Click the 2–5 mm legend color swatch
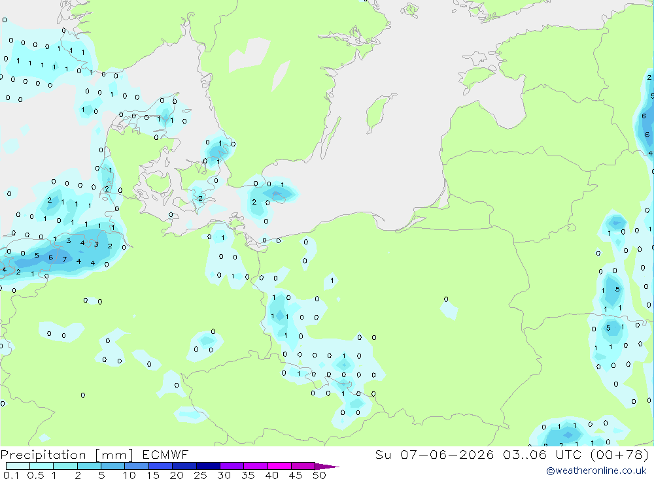Viewport: 654px width, 479px height. click(x=89, y=466)
